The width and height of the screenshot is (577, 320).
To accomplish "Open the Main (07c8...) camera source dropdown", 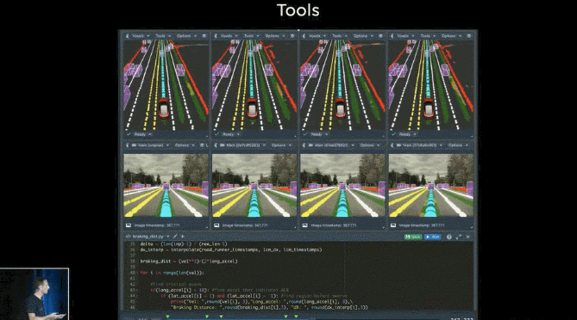I will (422, 145).
